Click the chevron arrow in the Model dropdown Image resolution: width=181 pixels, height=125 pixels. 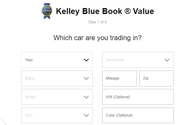pos(86,97)
